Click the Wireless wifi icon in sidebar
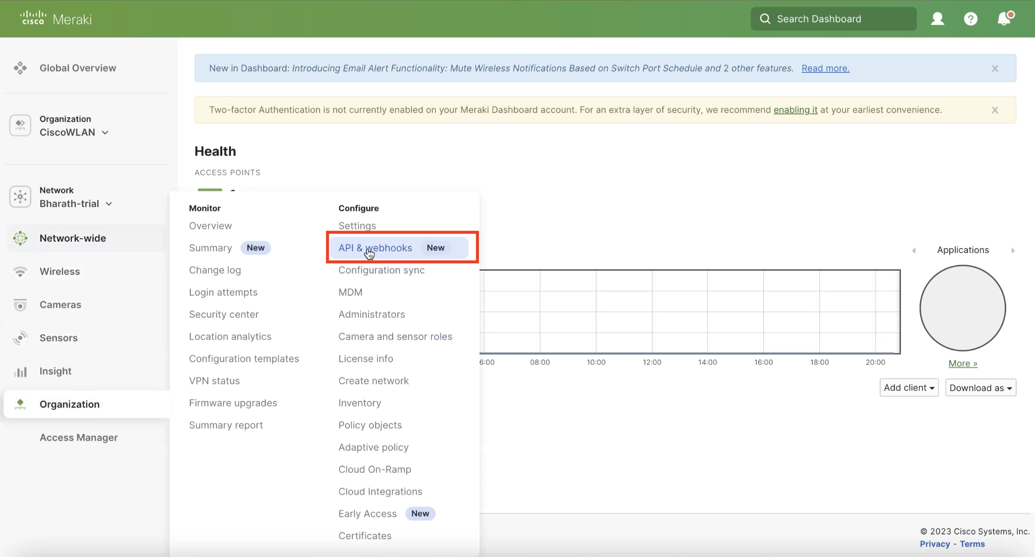This screenshot has width=1035, height=557. 20,272
